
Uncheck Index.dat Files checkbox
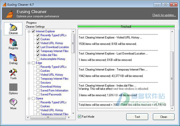pos(38,55)
